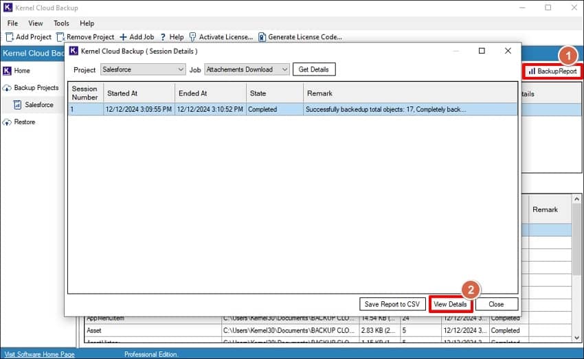The image size is (584, 359).
Task: Click the Get Details button
Action: coord(314,69)
